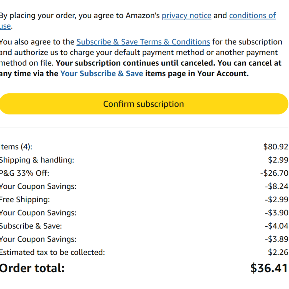Click the -$8.24 coupon savings amount
The height and width of the screenshot is (289, 289).
276,186
